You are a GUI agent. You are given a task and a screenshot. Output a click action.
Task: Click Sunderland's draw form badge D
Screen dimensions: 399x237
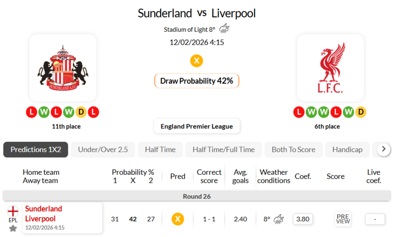pos(81,113)
